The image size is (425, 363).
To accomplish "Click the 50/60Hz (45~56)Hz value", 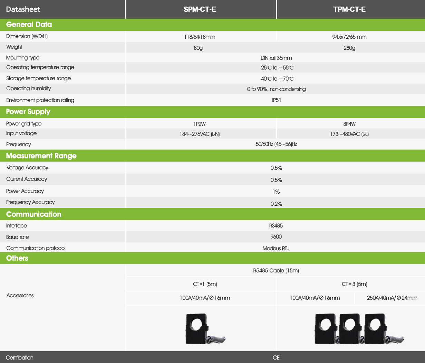I will pyautogui.click(x=276, y=144).
